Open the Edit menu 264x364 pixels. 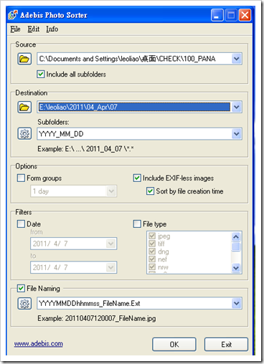(x=34, y=29)
